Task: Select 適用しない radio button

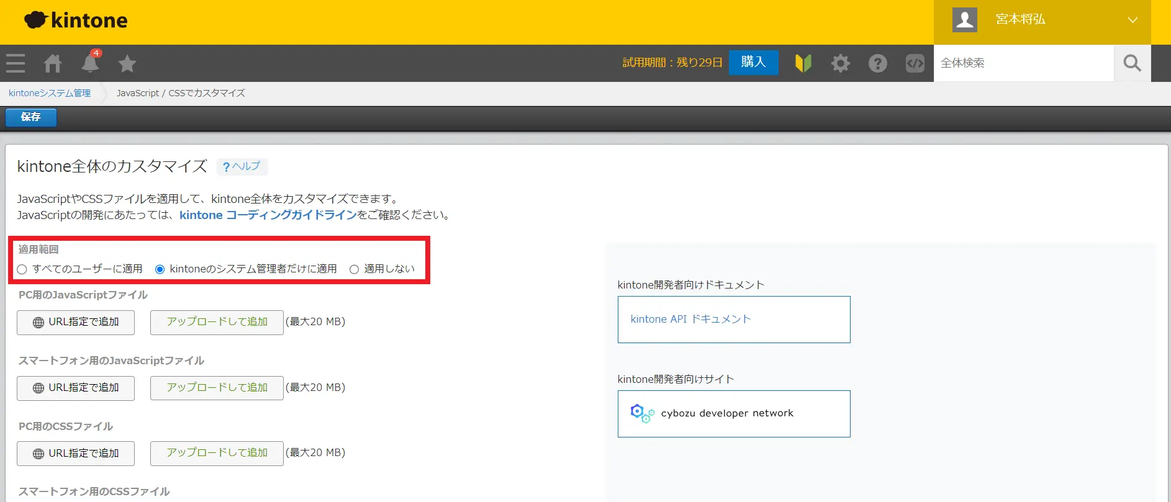Action: point(355,269)
